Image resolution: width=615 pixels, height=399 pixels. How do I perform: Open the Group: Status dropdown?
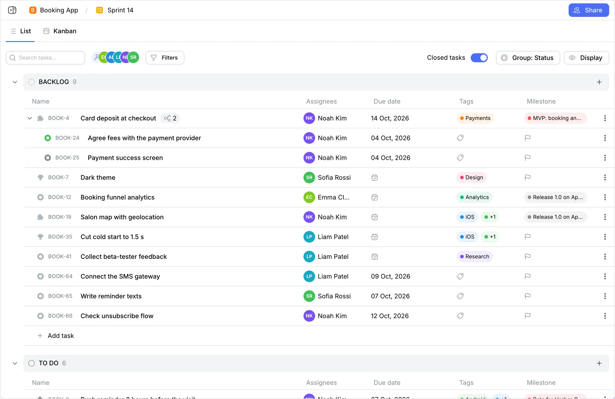tap(528, 58)
